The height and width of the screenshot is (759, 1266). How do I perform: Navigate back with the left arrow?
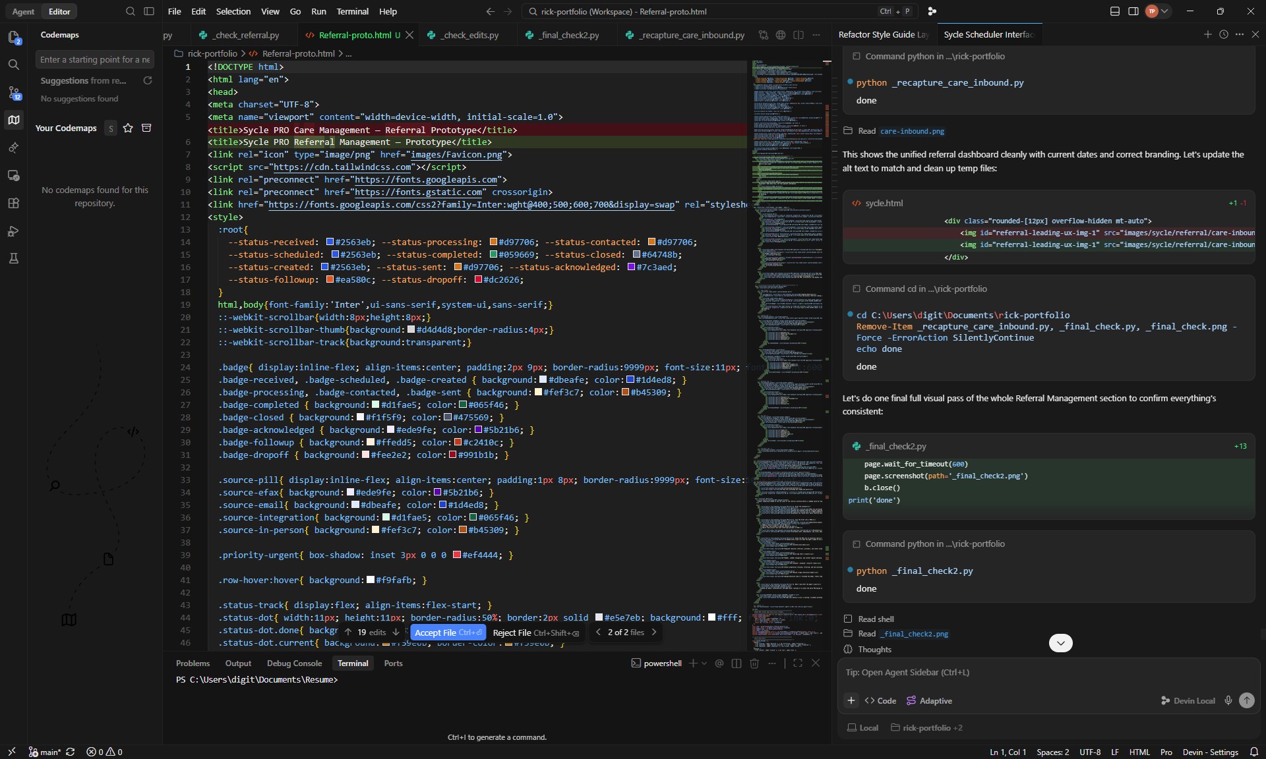point(490,11)
